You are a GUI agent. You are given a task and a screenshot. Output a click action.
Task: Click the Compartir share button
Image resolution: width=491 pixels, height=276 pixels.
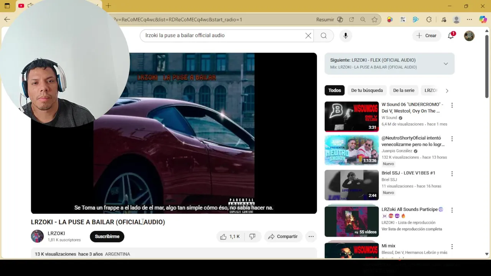(283, 237)
